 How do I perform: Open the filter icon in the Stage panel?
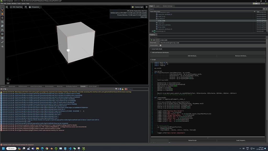click(x=264, y=9)
